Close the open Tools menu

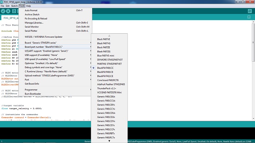pyautogui.click(x=22, y=6)
